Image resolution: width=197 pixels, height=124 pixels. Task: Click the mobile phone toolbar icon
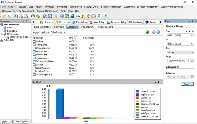[99, 16]
